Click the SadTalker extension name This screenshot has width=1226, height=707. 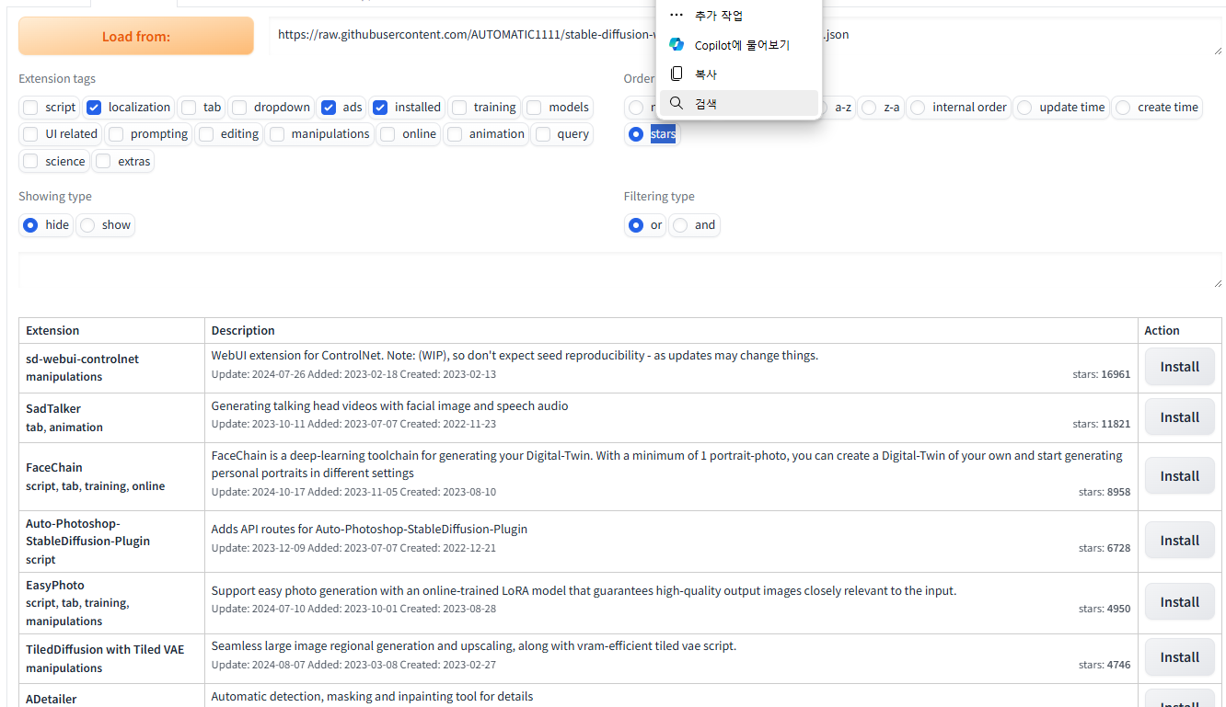click(x=53, y=409)
